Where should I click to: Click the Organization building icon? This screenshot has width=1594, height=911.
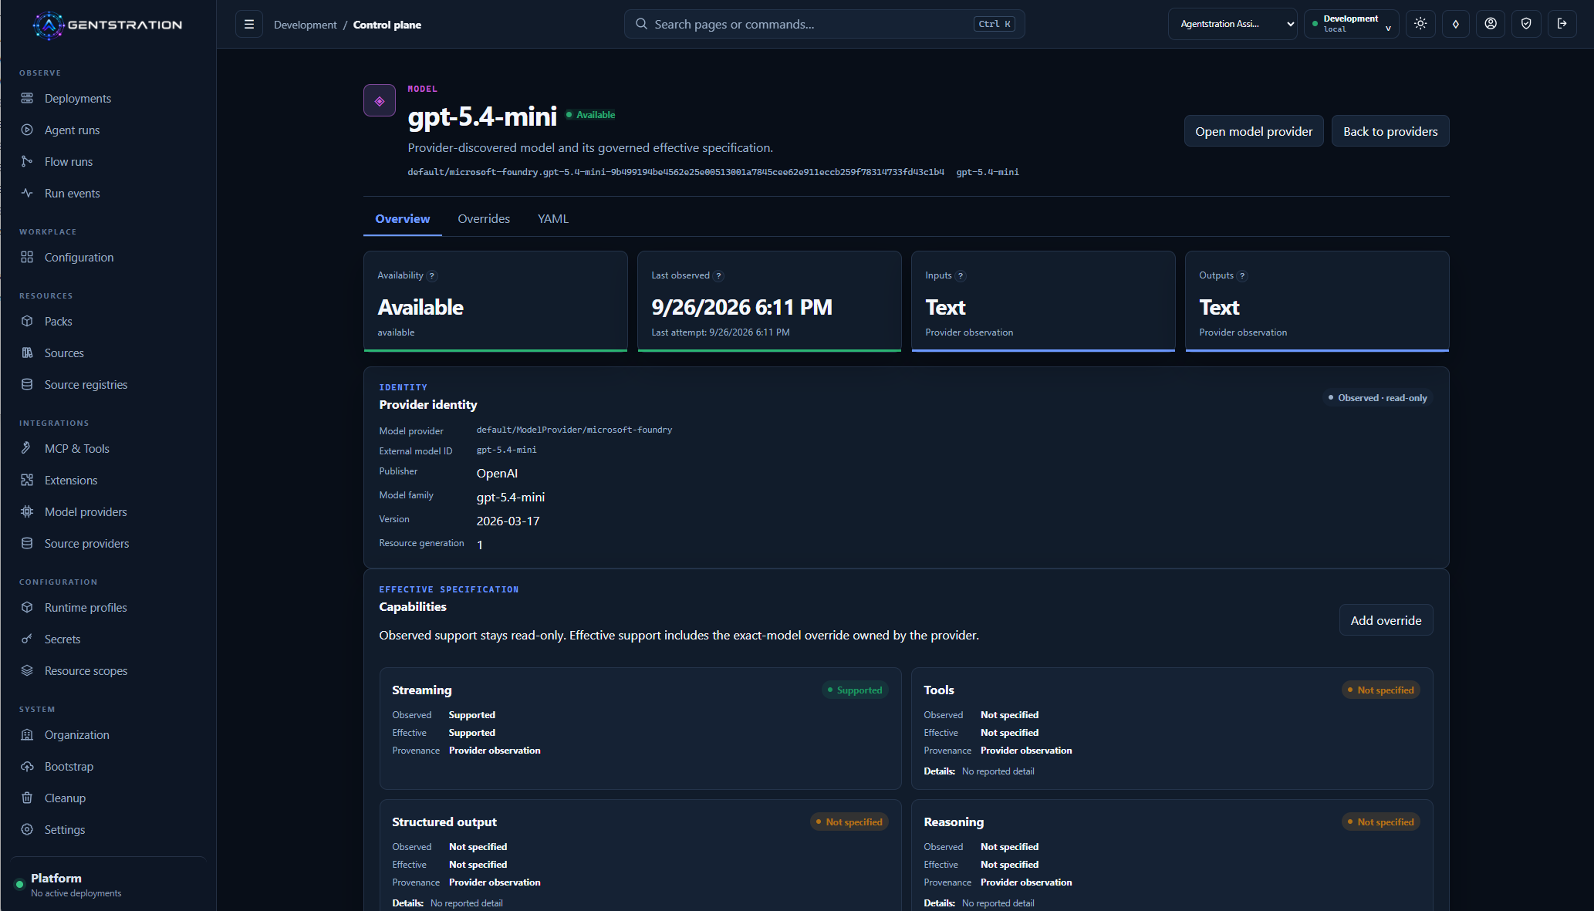tap(27, 734)
